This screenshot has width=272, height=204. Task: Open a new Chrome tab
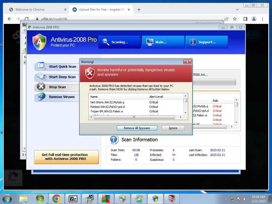pyautogui.click(x=139, y=10)
